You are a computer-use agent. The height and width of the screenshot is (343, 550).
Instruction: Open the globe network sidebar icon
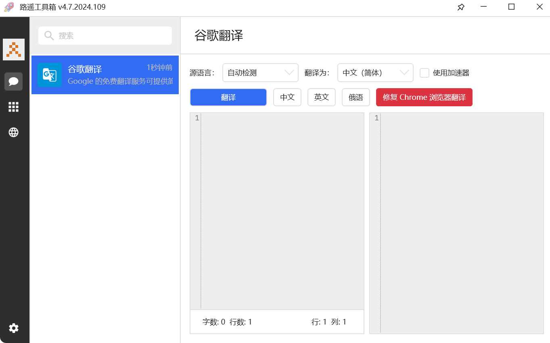[14, 132]
